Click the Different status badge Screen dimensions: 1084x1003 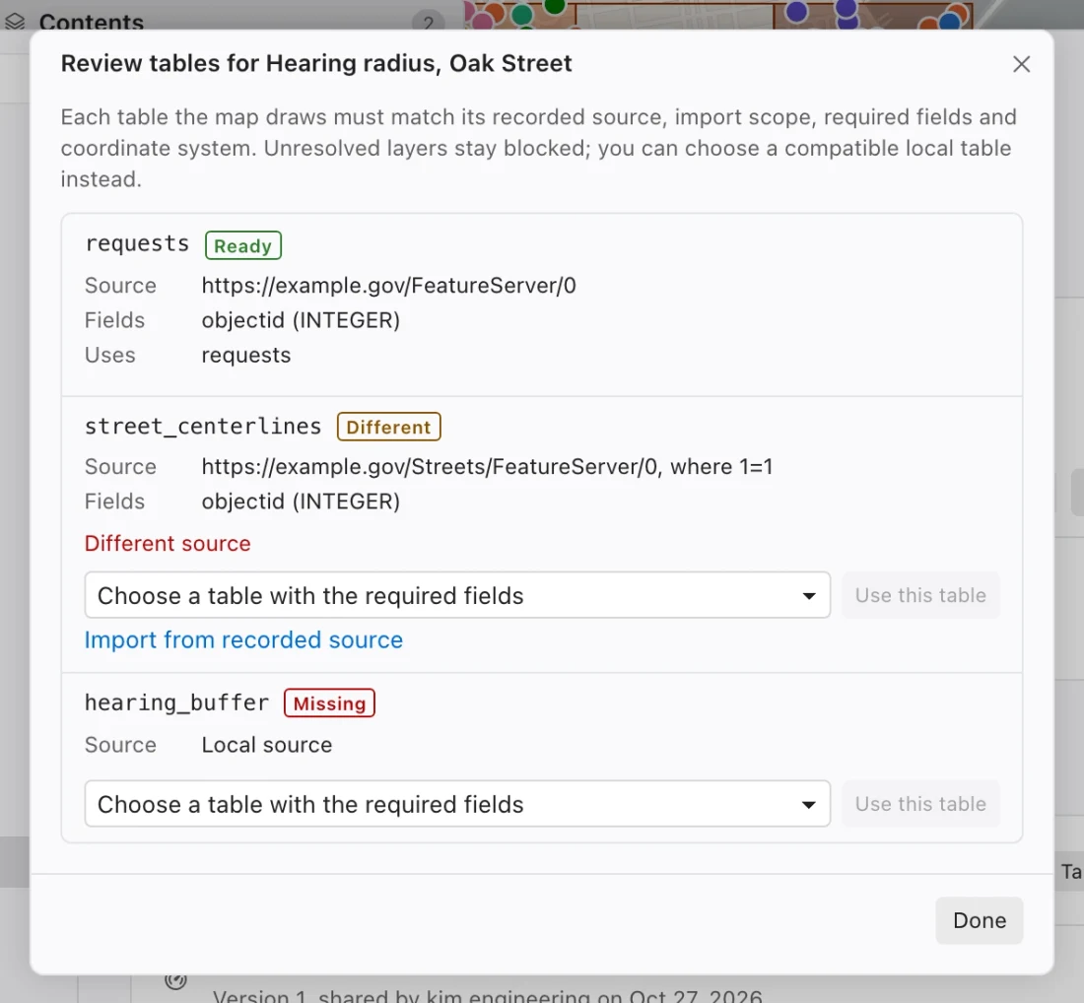[388, 427]
